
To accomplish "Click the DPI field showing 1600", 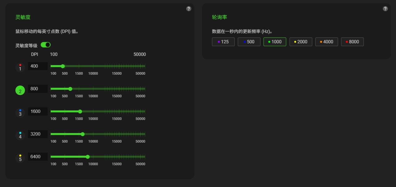I will pos(38,111).
